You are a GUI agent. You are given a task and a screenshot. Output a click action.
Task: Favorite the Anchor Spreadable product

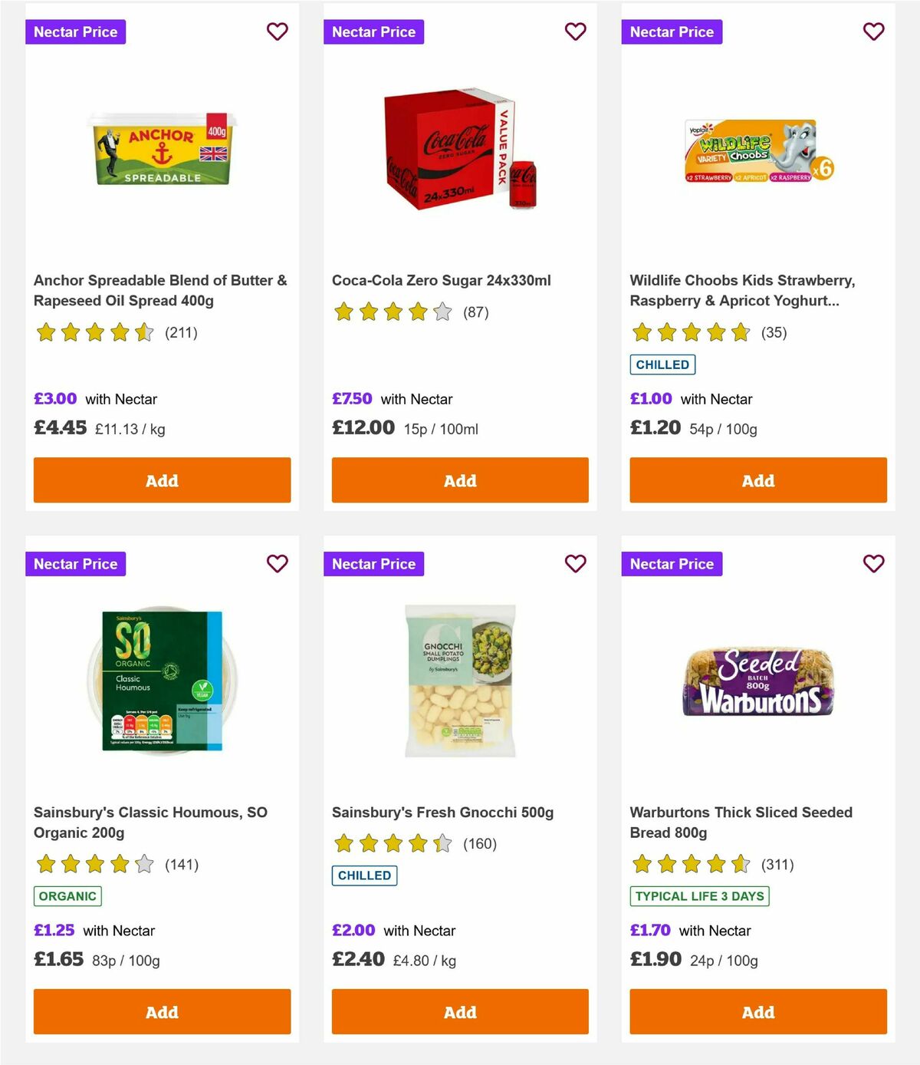(x=278, y=31)
